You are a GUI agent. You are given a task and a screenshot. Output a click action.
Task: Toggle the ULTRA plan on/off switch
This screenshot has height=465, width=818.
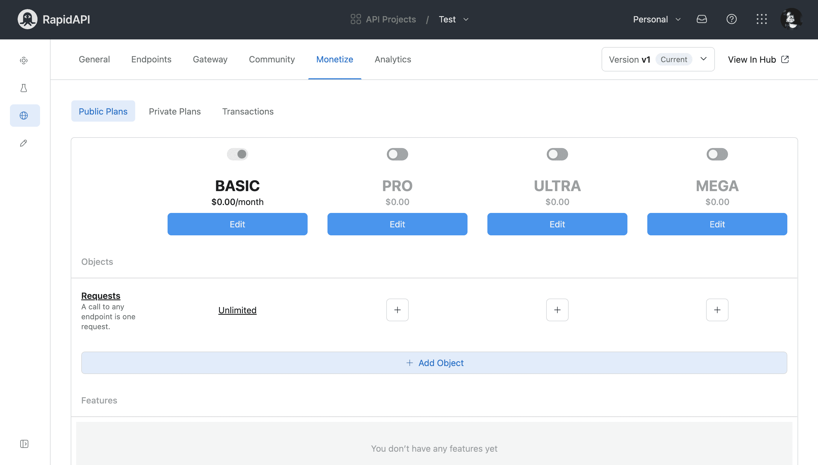pyautogui.click(x=557, y=154)
